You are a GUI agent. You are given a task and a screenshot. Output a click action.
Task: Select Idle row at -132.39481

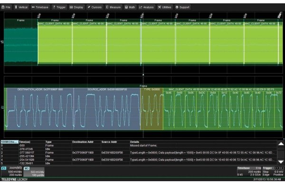[x=139, y=163]
